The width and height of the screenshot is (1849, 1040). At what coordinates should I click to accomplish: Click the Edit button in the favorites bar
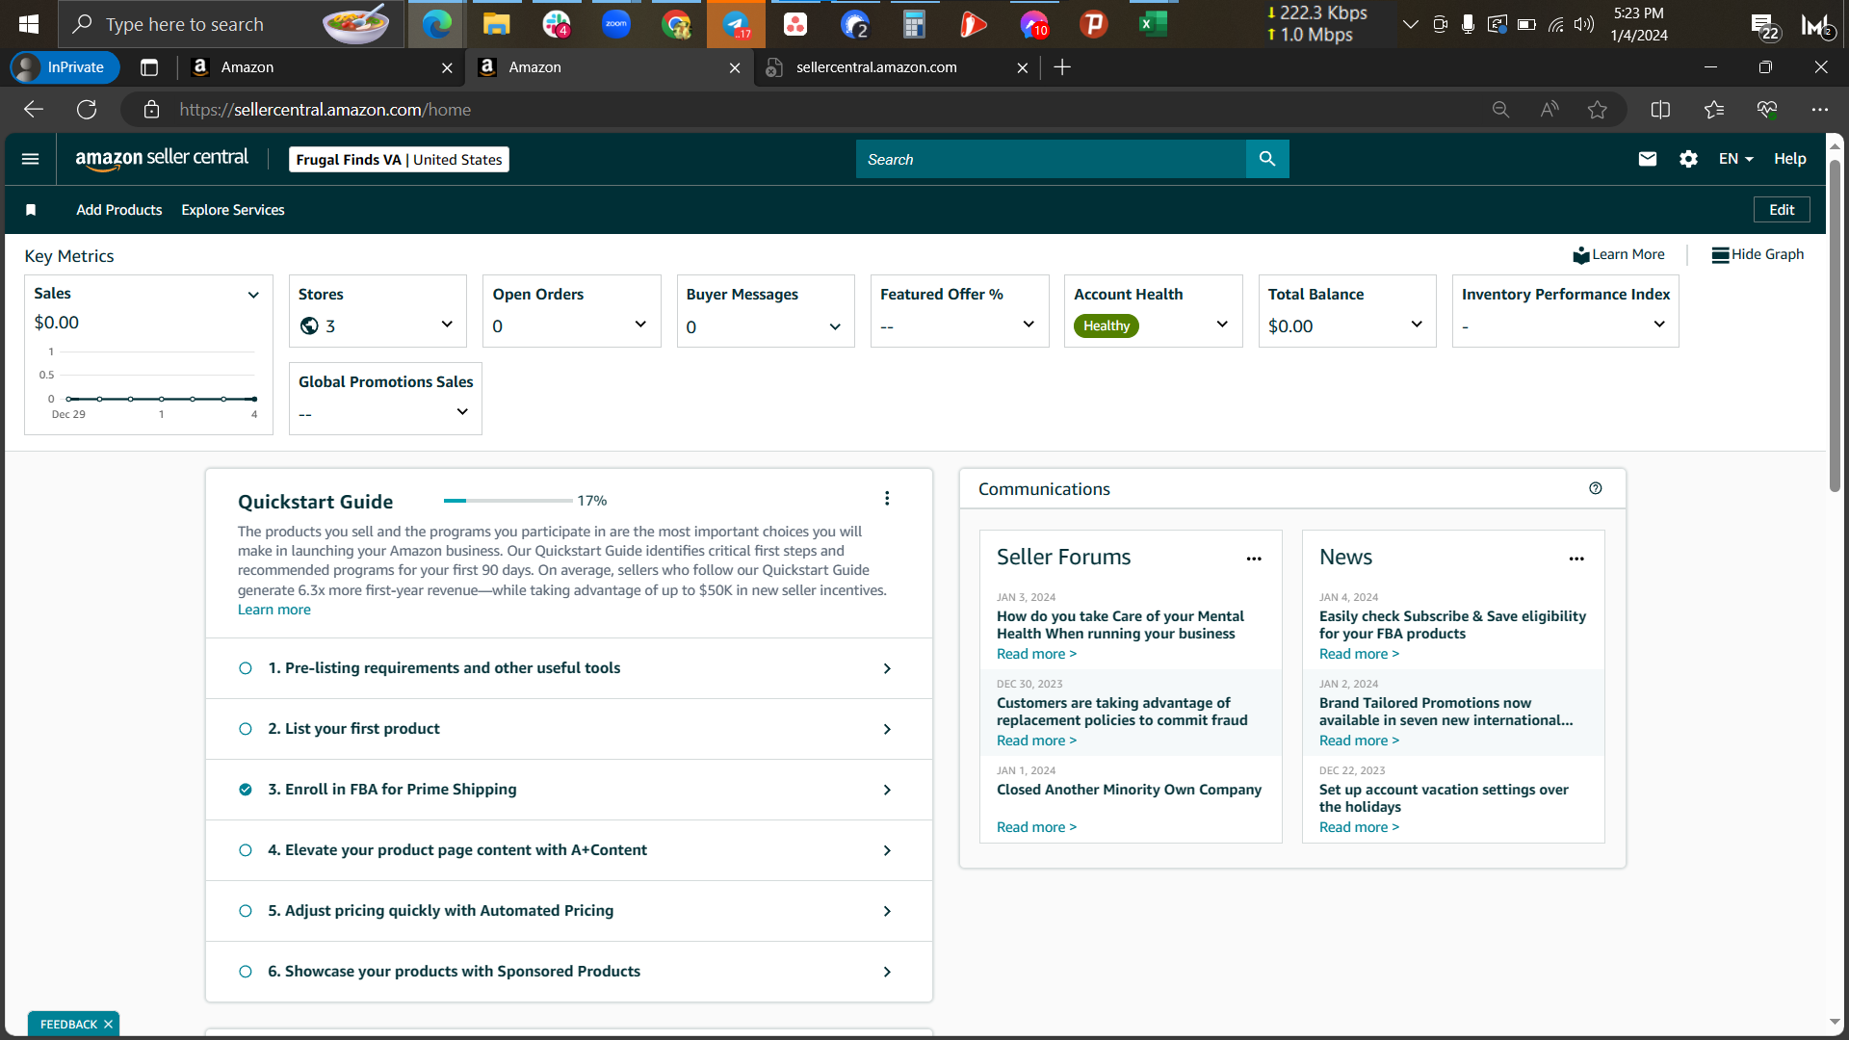pyautogui.click(x=1782, y=210)
